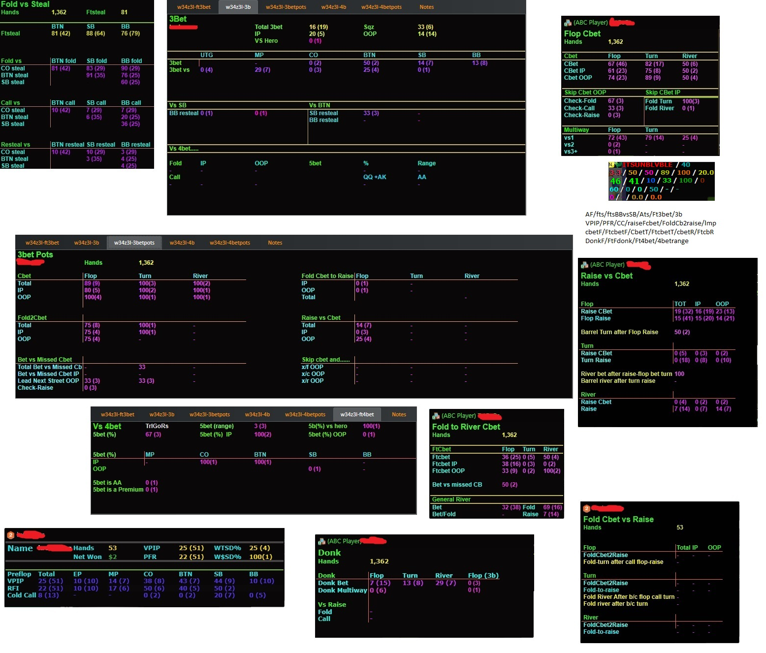Click the 'Resteal vs' header in Fold vs Steal
The width and height of the screenshot is (766, 653).
(x=15, y=145)
